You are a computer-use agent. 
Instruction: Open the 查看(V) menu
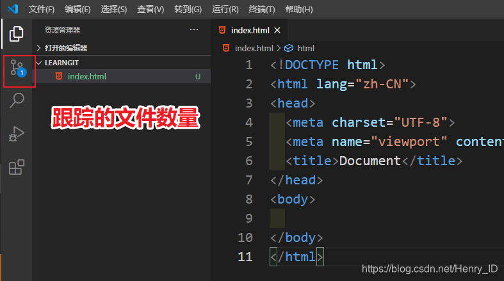(150, 10)
